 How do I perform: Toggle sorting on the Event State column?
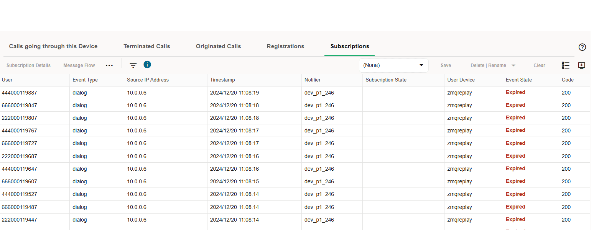[518, 80]
